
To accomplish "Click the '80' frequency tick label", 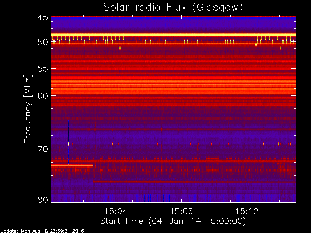I will tap(43, 200).
